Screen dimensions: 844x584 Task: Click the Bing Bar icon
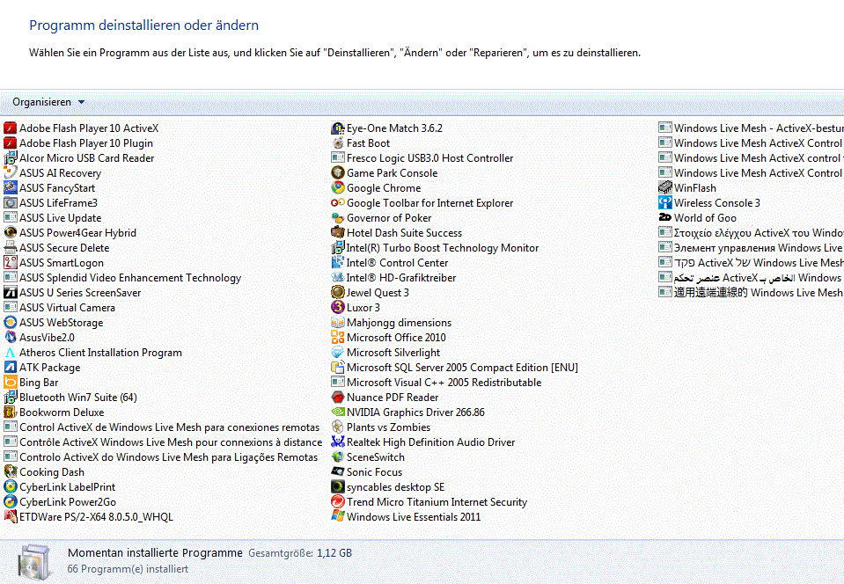[x=11, y=383]
